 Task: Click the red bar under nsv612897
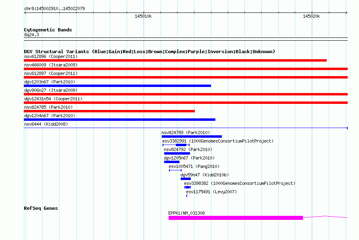coord(186,77)
